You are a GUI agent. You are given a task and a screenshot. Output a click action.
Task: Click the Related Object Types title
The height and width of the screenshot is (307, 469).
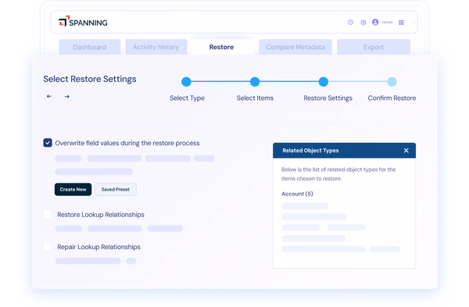click(x=310, y=150)
